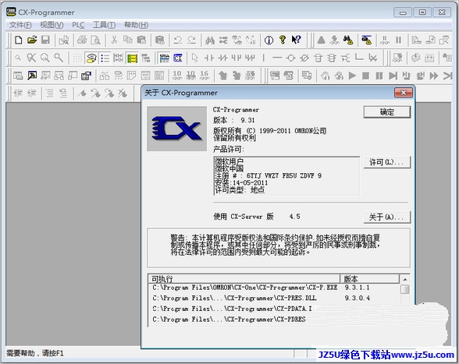The width and height of the screenshot is (459, 364).
Task: Click the gray stop square icon
Action: (x=365, y=76)
